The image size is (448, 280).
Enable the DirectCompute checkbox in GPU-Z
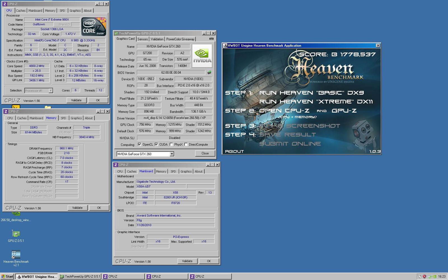point(186,144)
